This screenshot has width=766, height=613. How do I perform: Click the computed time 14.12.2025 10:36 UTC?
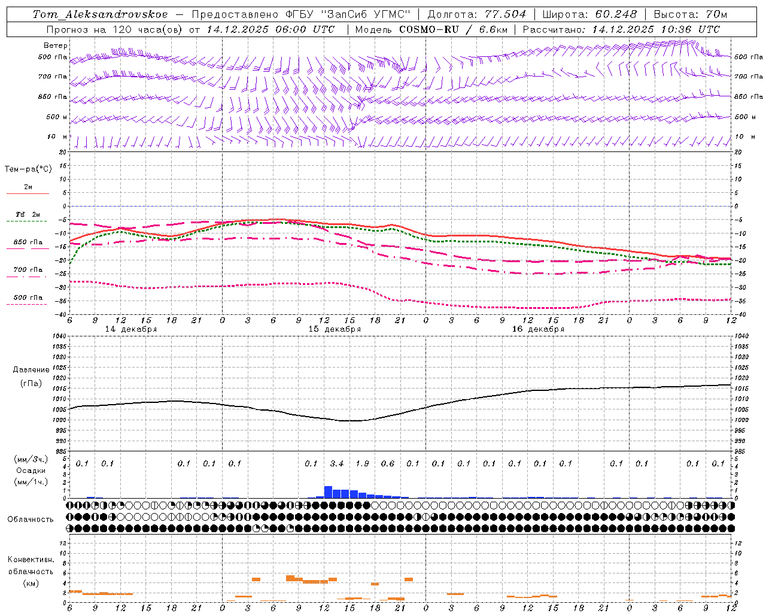(656, 29)
